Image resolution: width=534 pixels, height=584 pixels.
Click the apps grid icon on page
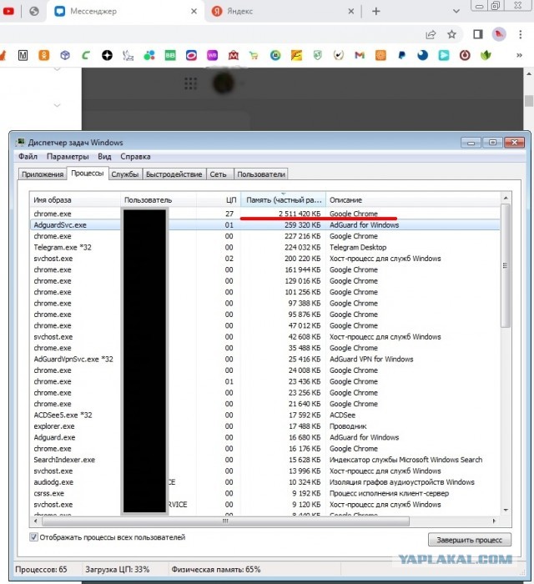coord(191,83)
